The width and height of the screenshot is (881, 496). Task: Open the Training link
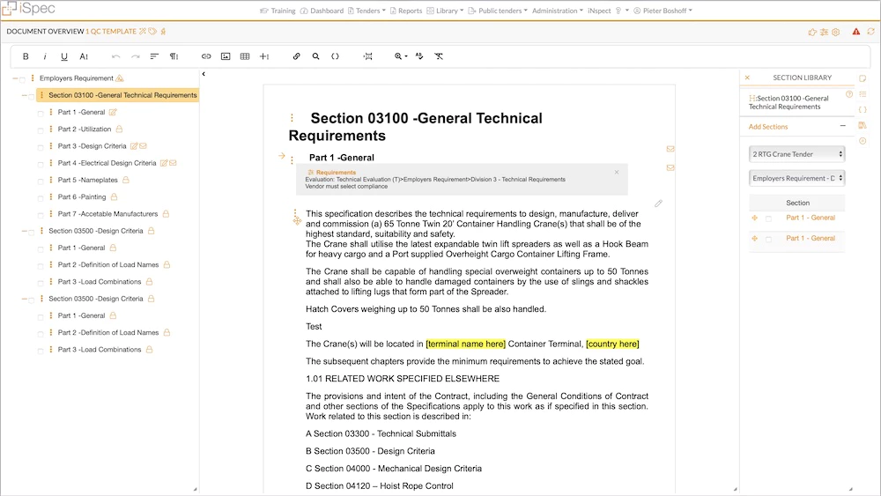[x=278, y=11]
